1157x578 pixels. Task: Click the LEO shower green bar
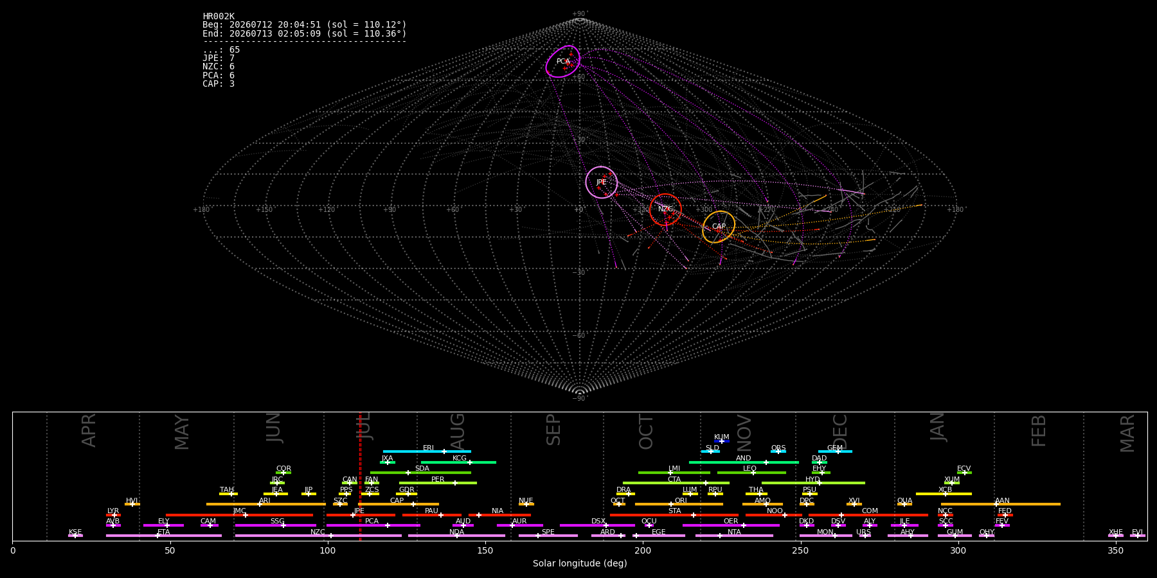[x=751, y=473]
